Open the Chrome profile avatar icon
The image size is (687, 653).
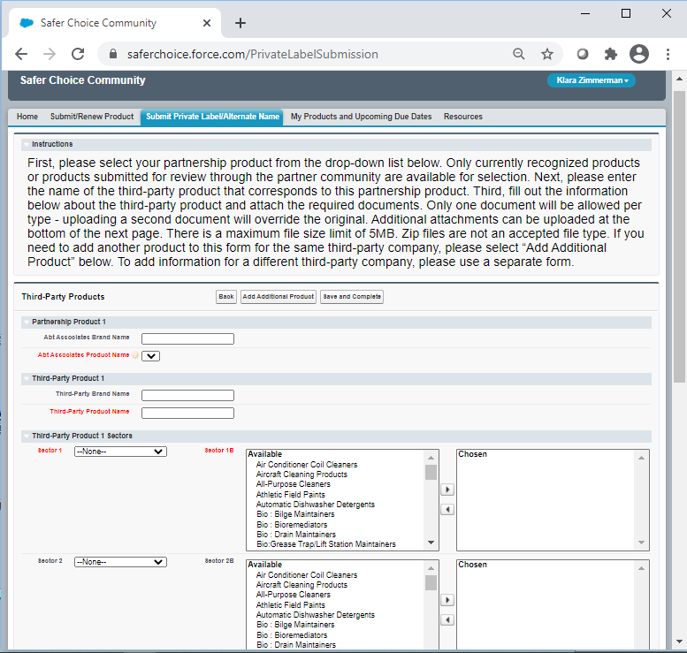click(x=638, y=54)
